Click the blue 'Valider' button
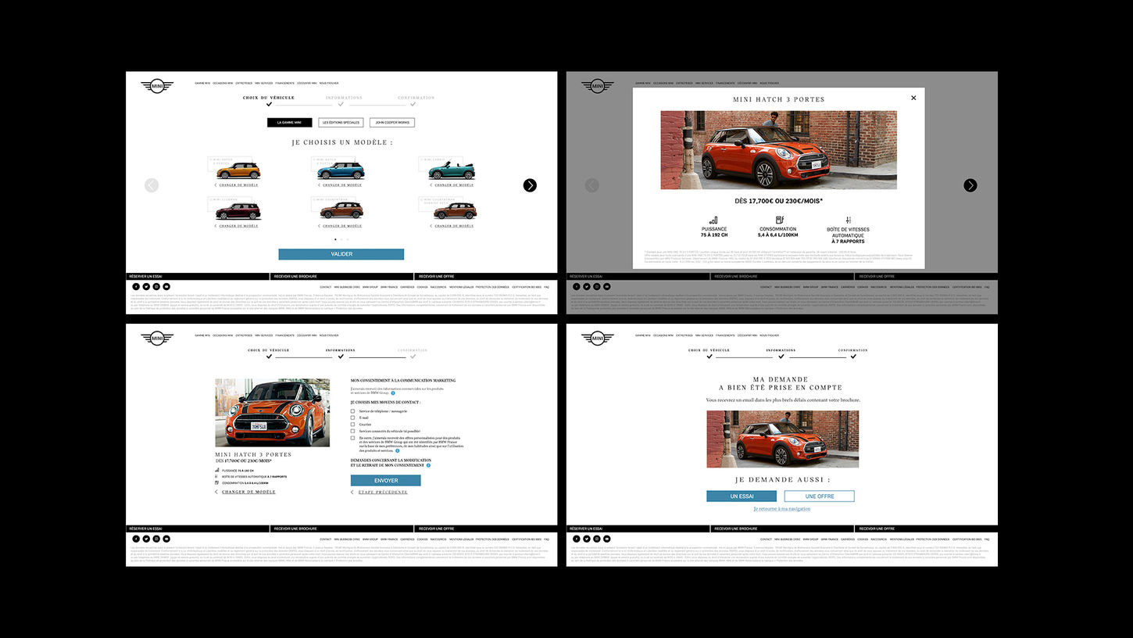This screenshot has width=1133, height=638. click(x=341, y=254)
